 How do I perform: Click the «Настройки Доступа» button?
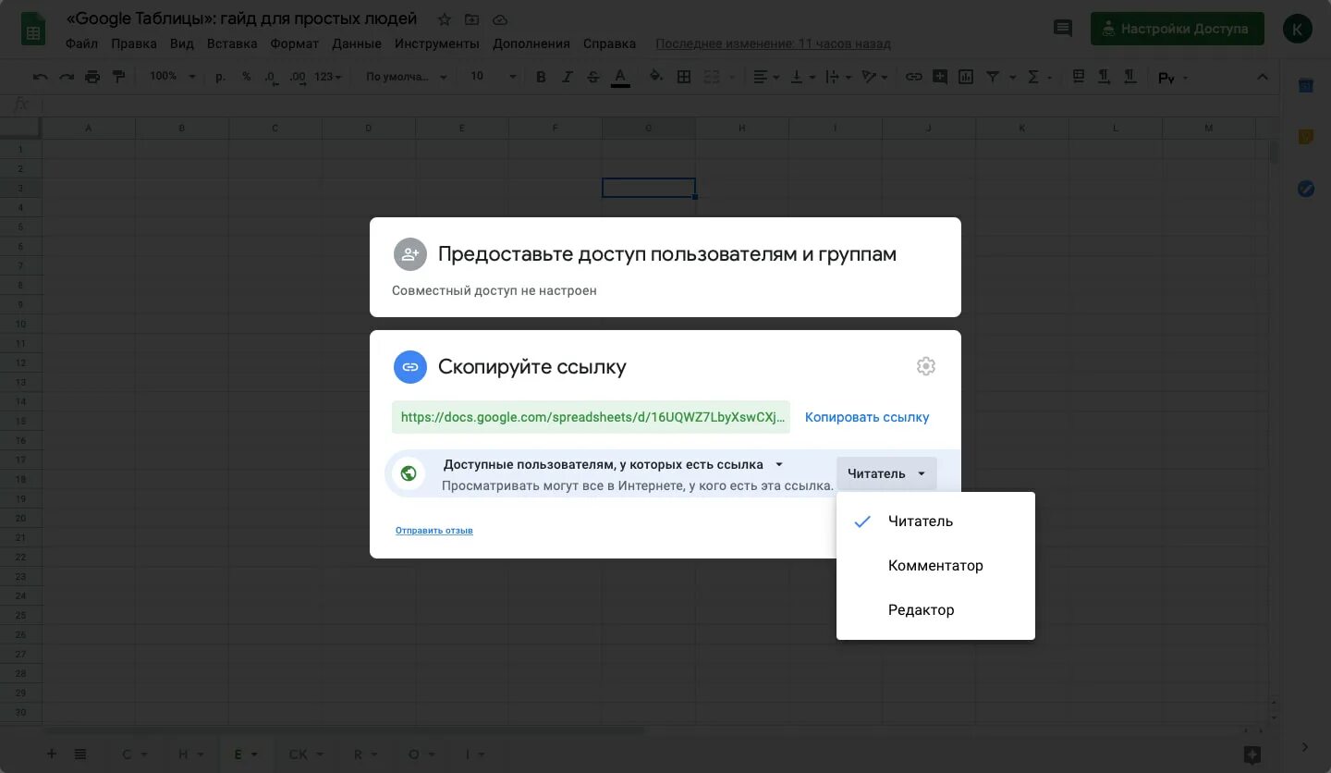tap(1177, 29)
